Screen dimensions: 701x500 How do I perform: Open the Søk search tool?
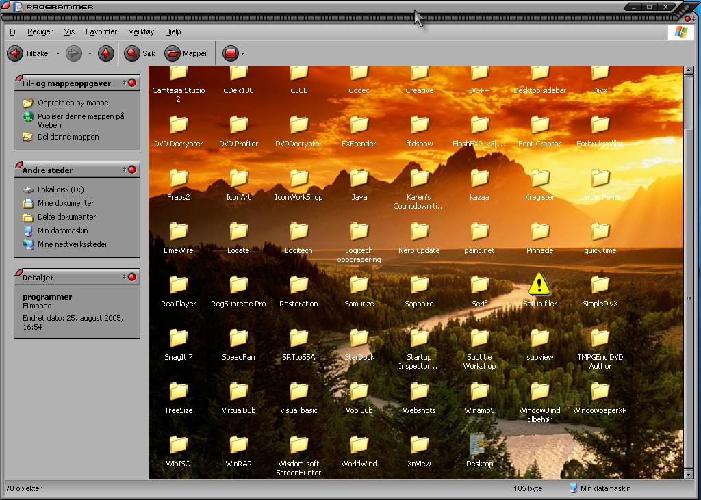pos(140,53)
